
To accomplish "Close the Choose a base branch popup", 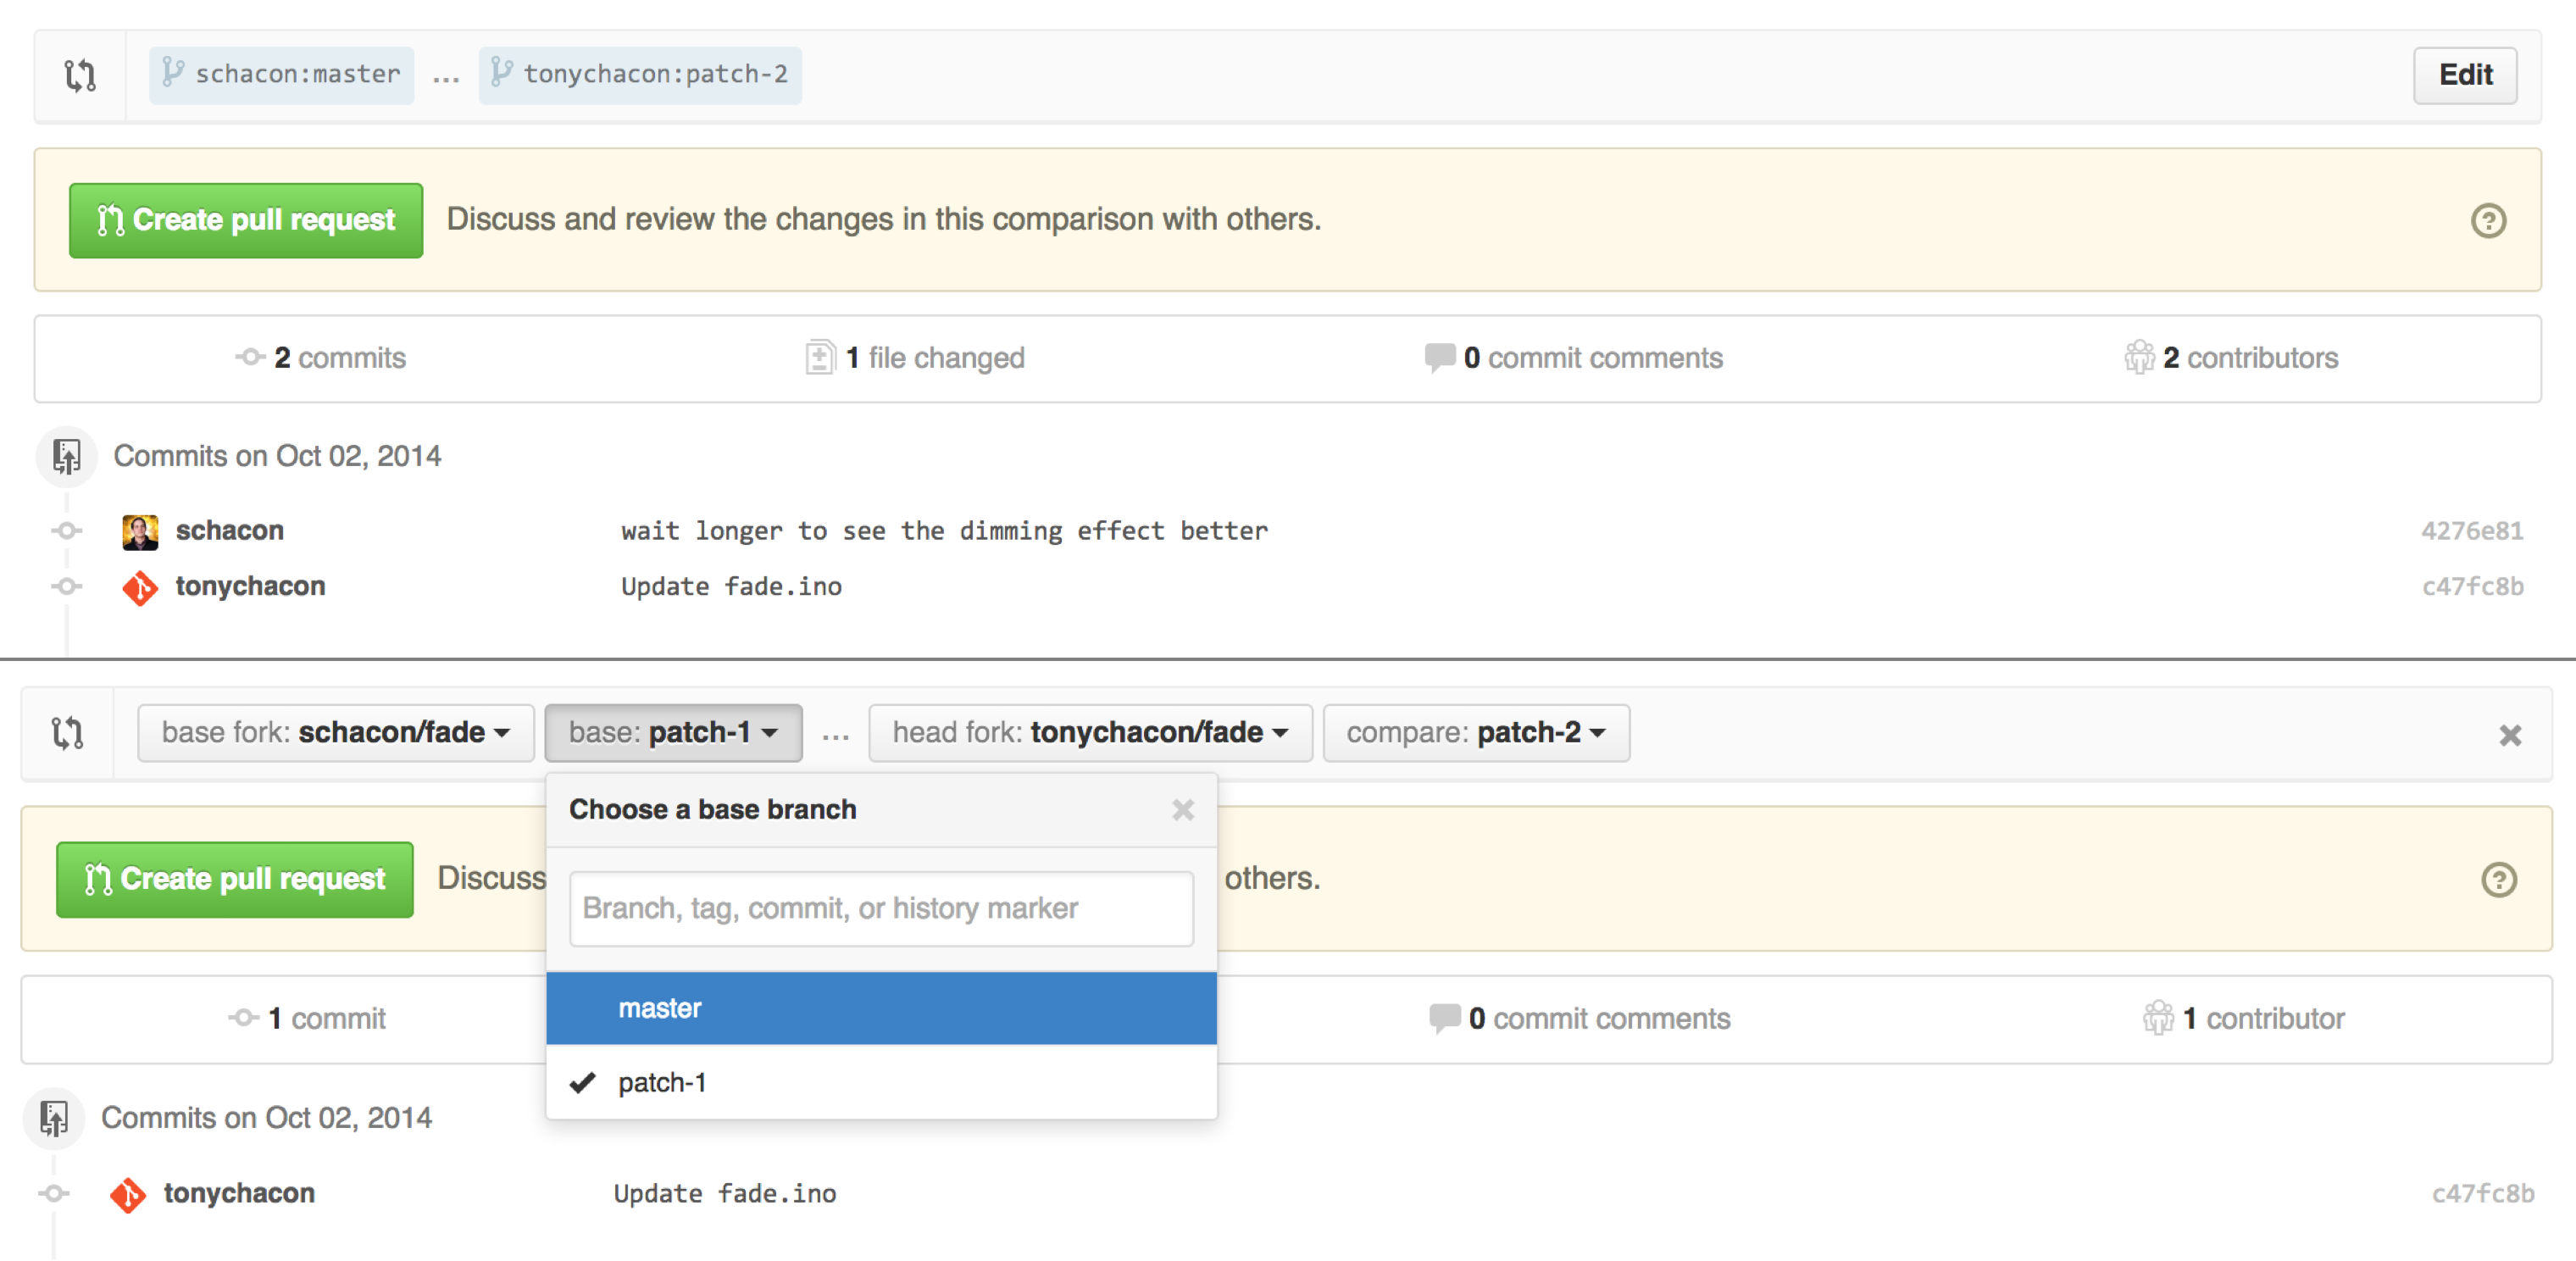I will click(x=1182, y=809).
